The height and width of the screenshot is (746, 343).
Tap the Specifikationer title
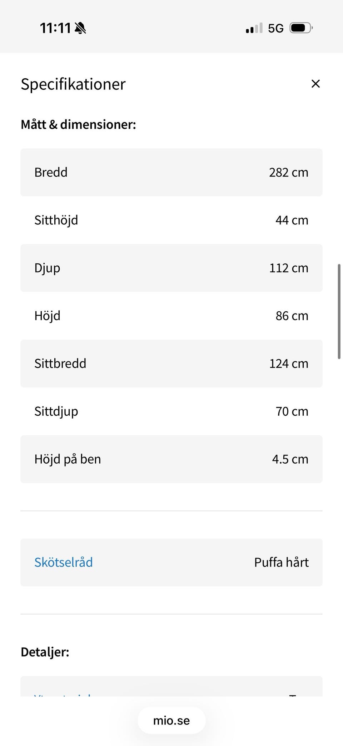click(73, 84)
